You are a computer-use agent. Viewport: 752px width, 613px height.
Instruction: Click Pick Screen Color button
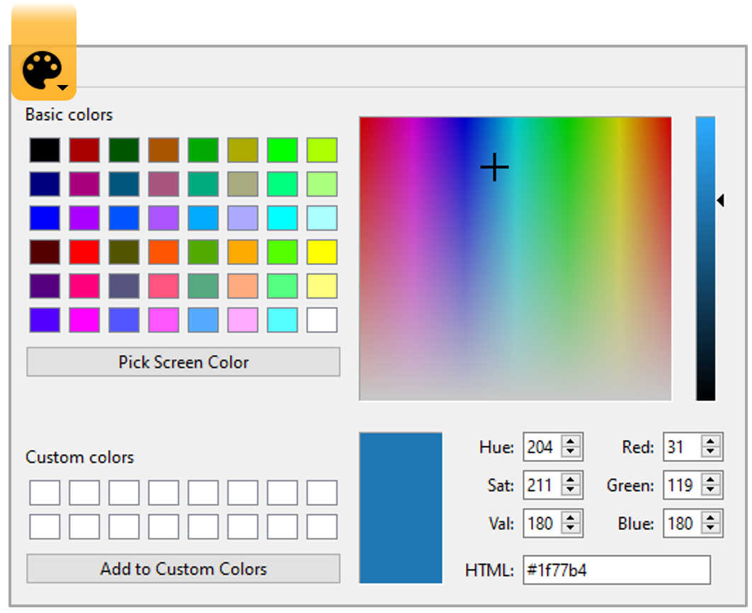tap(183, 362)
